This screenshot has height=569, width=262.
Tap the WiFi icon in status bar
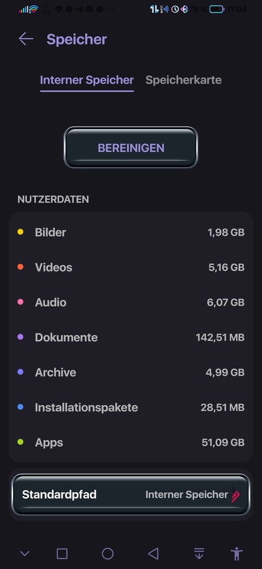(34, 9)
